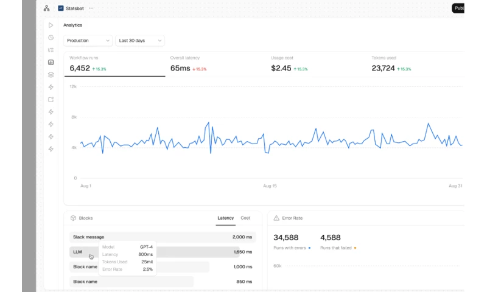Open the Run (play) icon in sidebar

point(51,25)
